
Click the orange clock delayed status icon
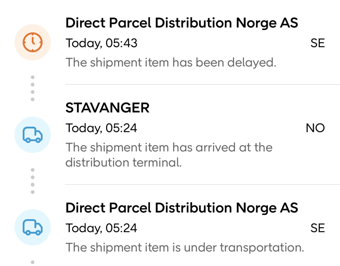pyautogui.click(x=33, y=42)
